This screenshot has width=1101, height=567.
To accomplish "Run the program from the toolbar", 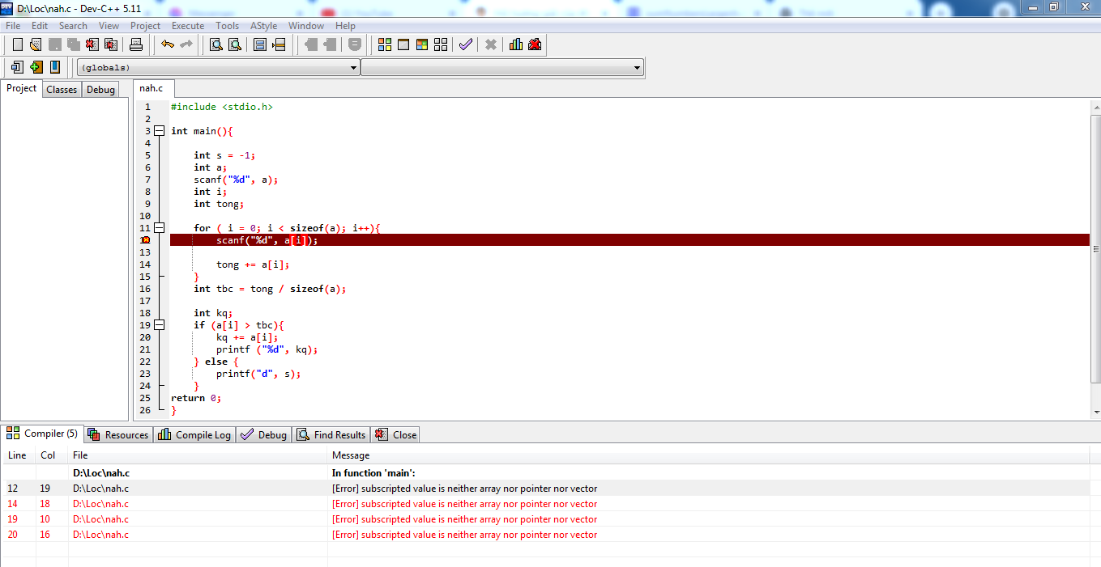I will click(x=403, y=44).
